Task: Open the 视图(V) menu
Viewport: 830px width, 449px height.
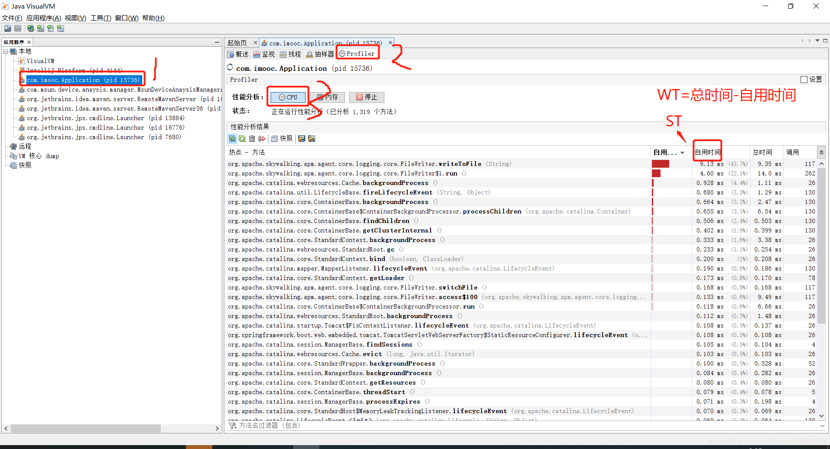Action: 76,18
